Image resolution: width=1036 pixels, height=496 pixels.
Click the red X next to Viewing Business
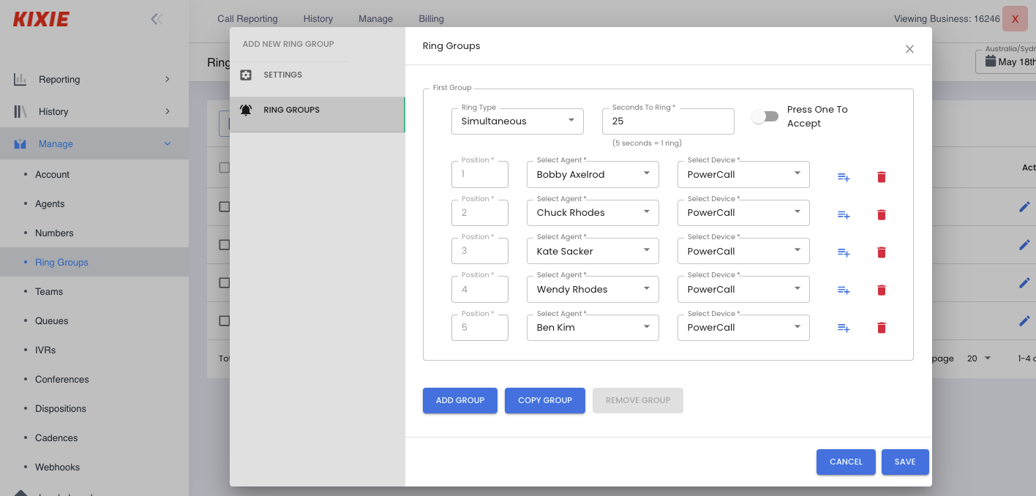pyautogui.click(x=1015, y=19)
